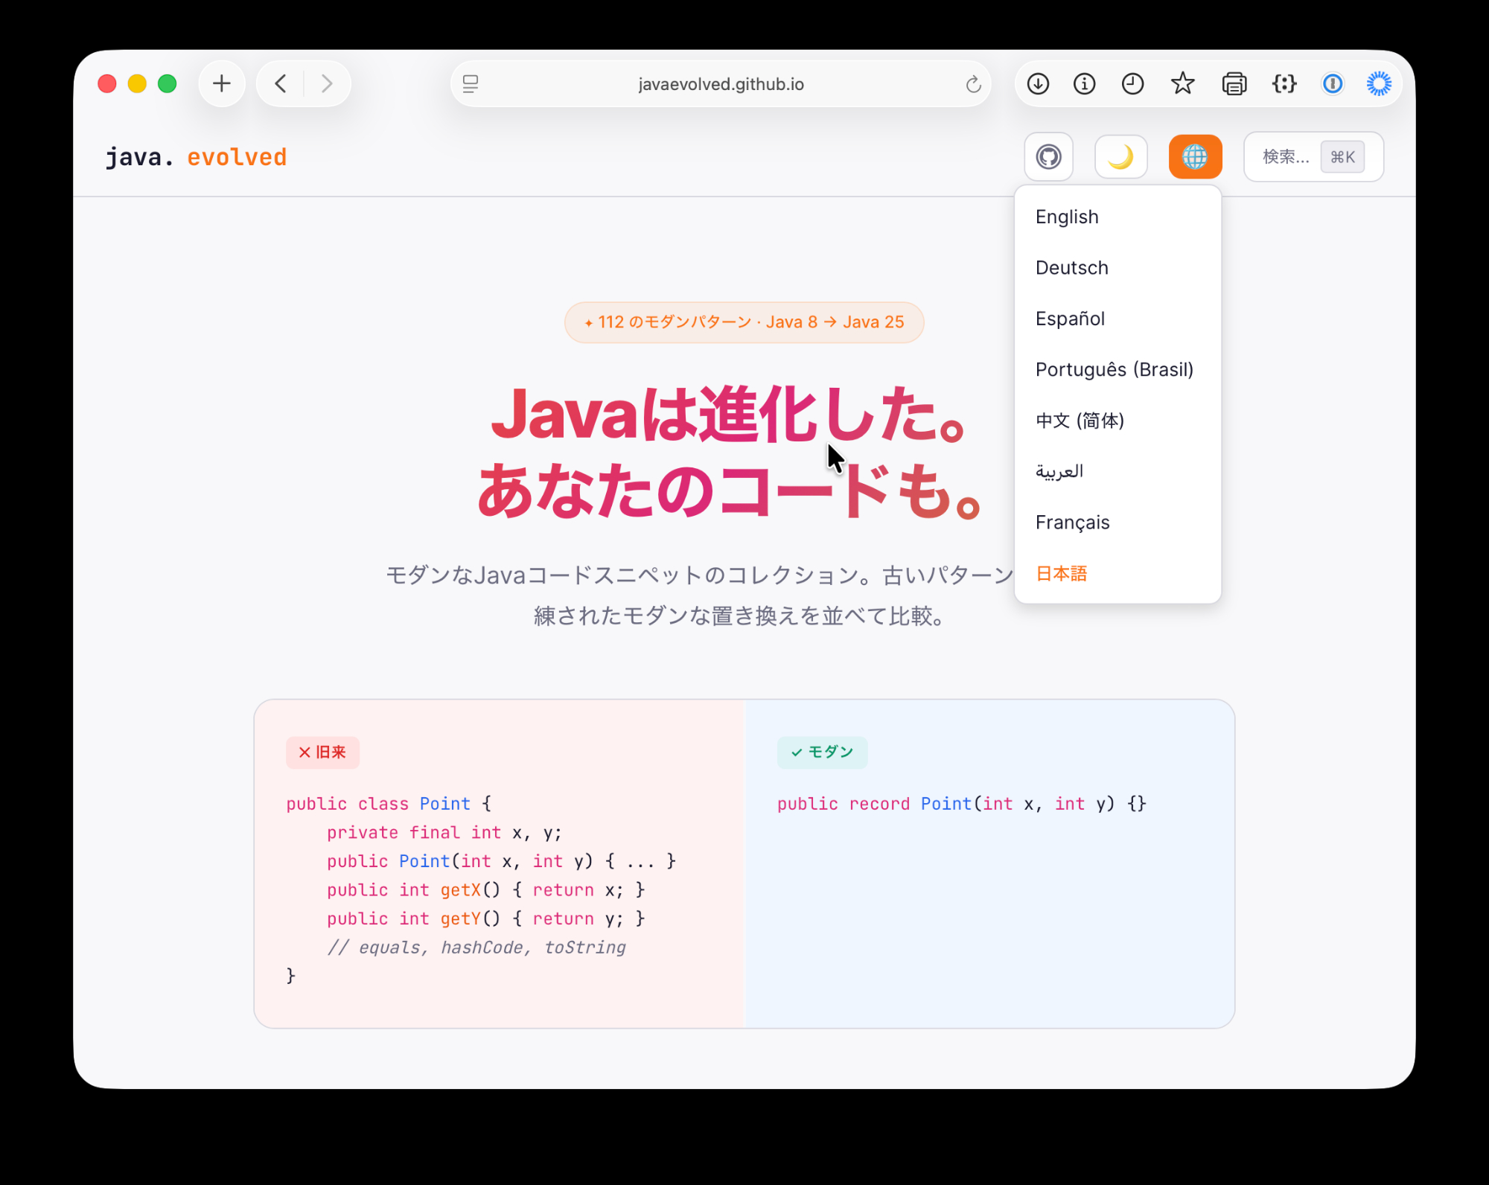Open the curly braces extension icon
Image resolution: width=1489 pixels, height=1185 pixels.
[1284, 84]
